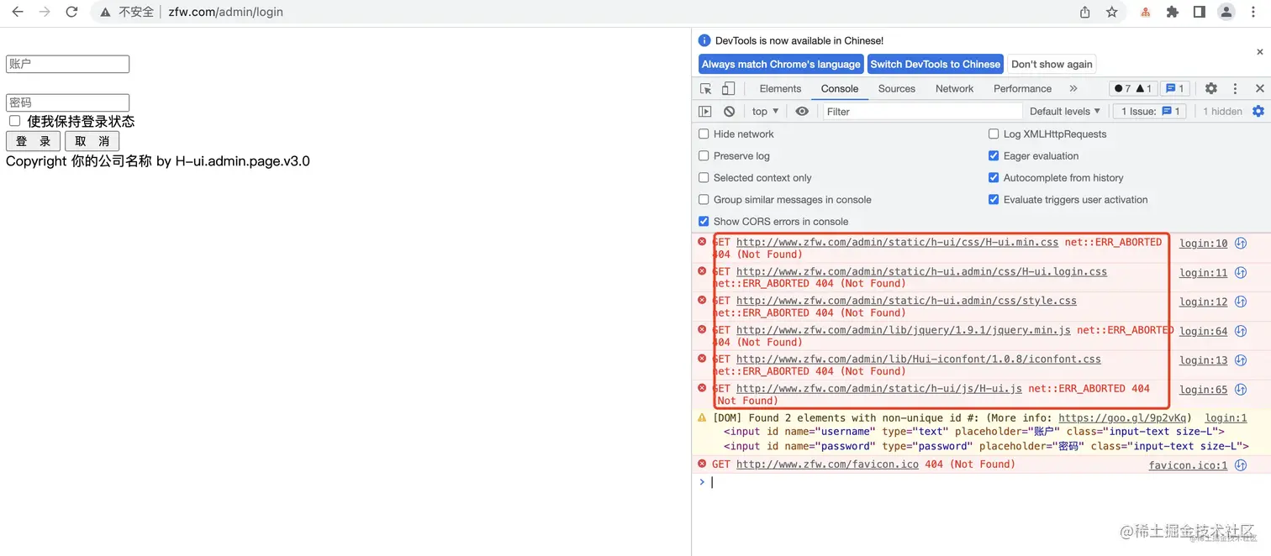Click the 密码 password input field
Image resolution: width=1271 pixels, height=556 pixels.
click(x=67, y=102)
